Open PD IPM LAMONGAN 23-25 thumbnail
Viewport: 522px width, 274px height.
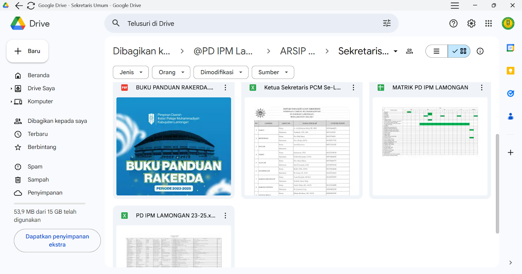[174, 247]
